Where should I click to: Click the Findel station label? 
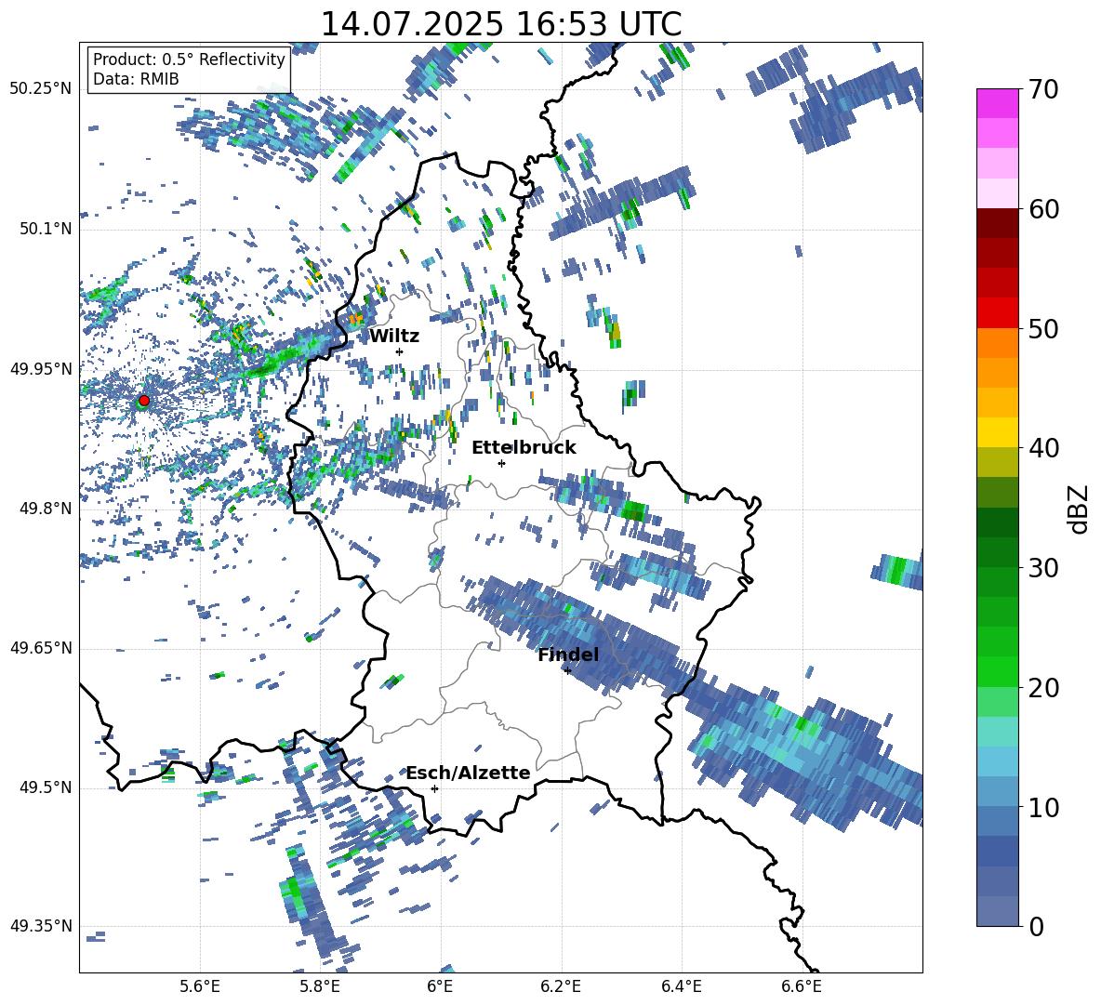tap(568, 655)
